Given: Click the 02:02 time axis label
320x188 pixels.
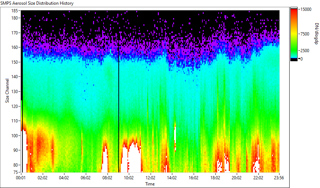Looking at the screenshot, I should point(42,178).
